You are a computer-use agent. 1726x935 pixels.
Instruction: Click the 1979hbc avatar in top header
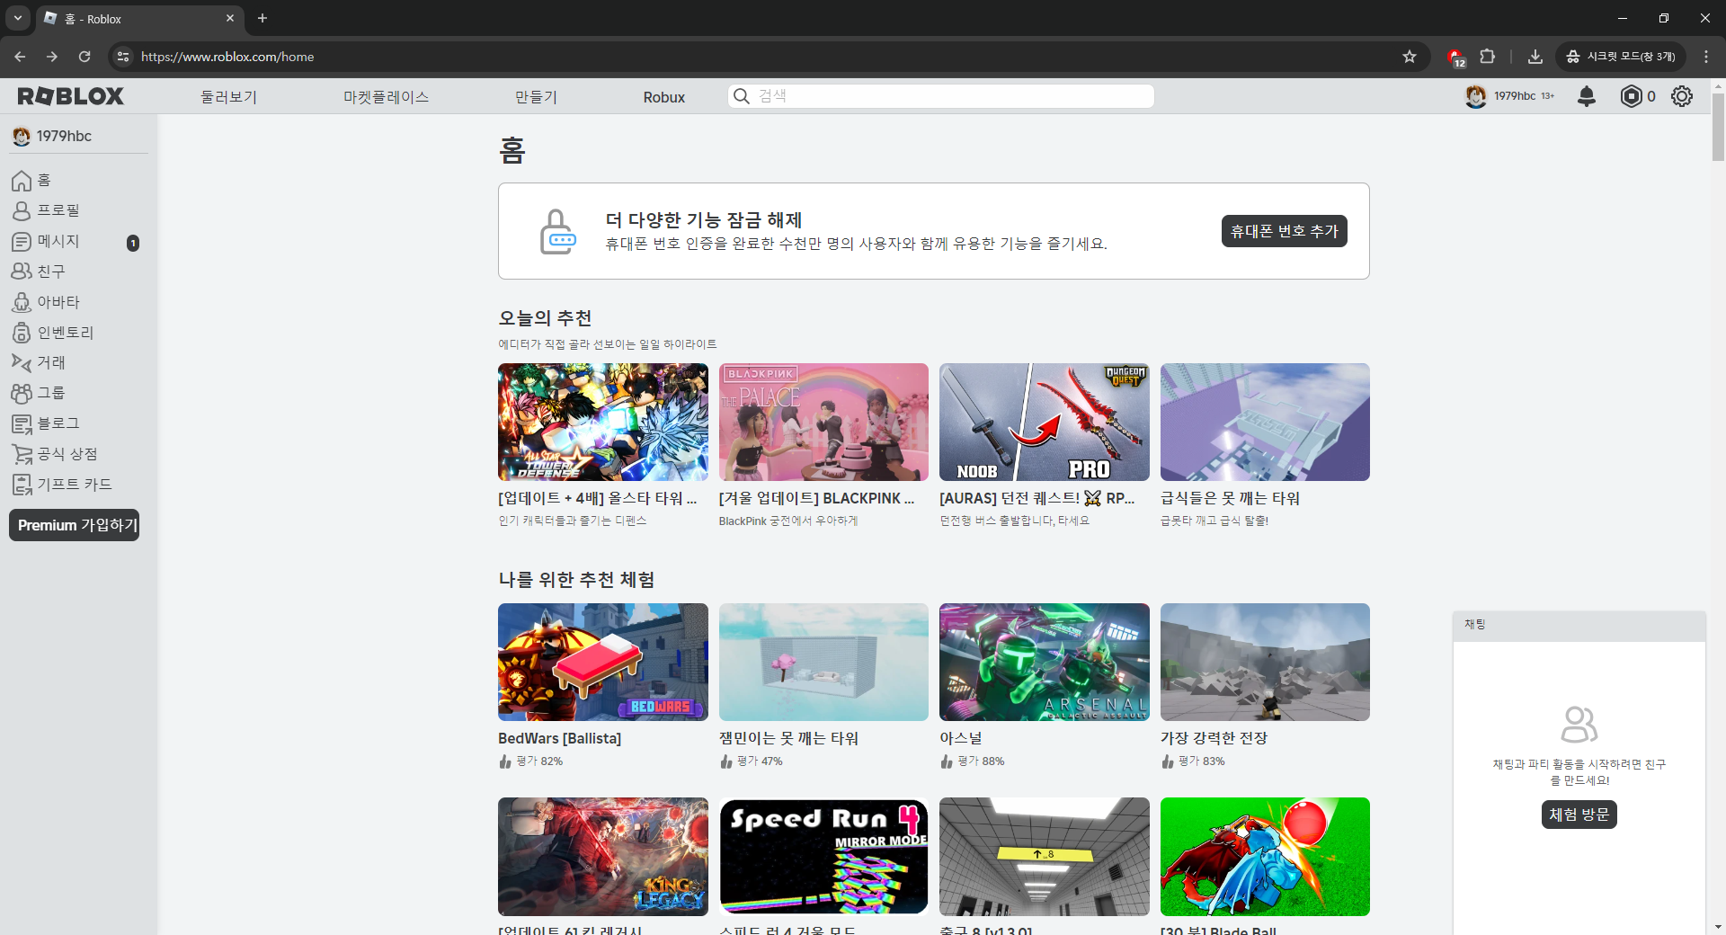1475,96
